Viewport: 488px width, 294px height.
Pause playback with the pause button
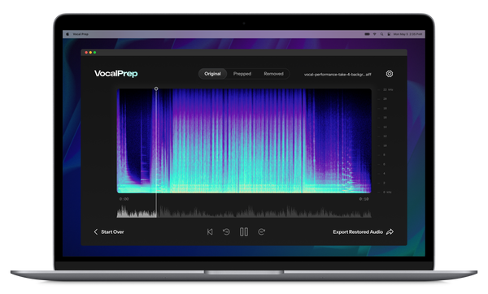click(244, 231)
